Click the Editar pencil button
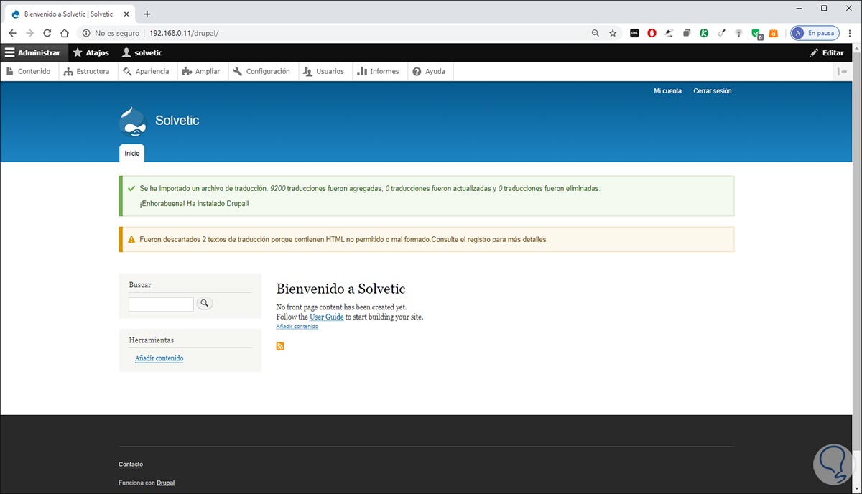The height and width of the screenshot is (494, 862). point(827,52)
